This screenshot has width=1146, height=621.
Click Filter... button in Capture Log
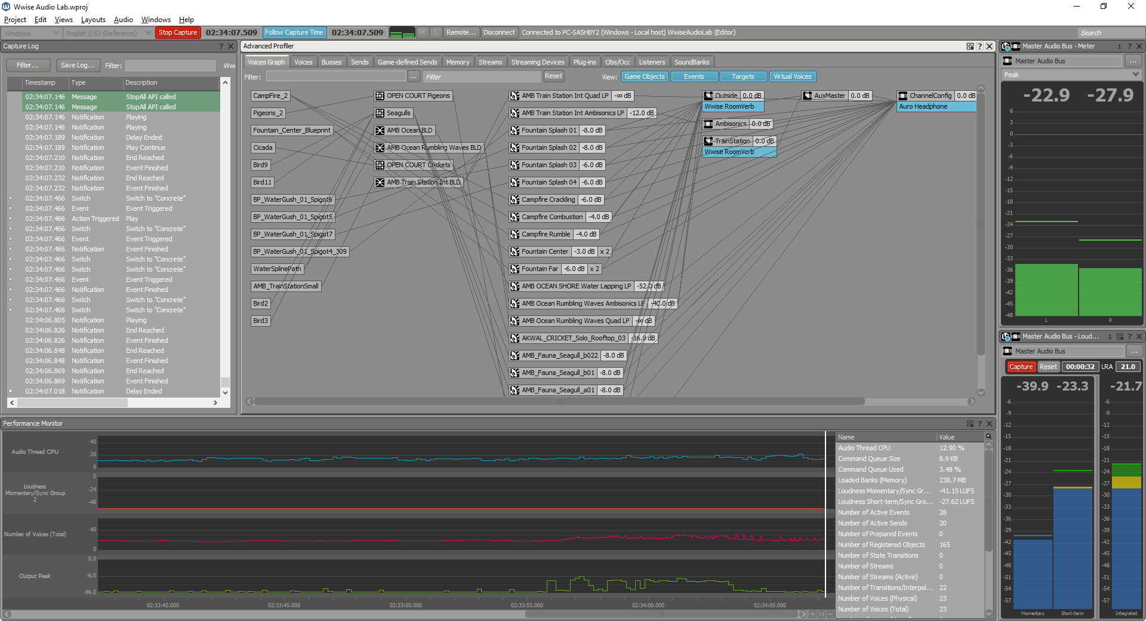tap(27, 65)
